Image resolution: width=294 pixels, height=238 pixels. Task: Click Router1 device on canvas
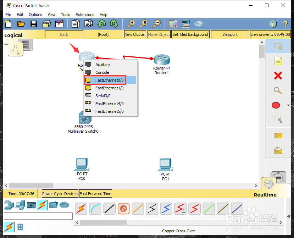[x=162, y=60]
